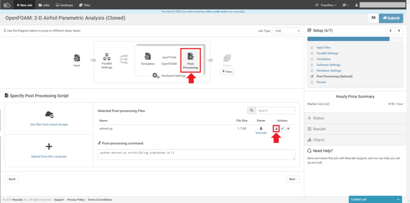
Task: Open the Privacy Policy footer link
Action: click(76, 199)
